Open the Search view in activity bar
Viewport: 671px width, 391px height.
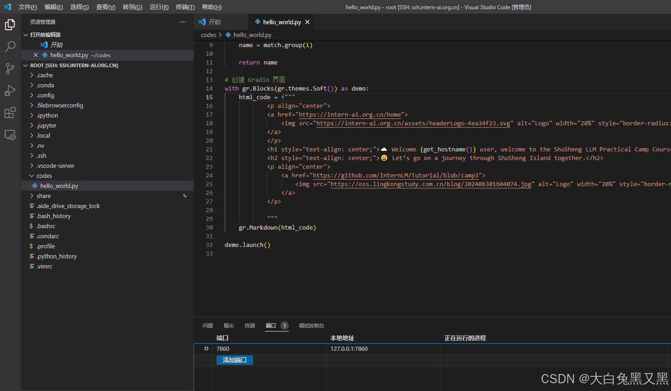point(10,47)
